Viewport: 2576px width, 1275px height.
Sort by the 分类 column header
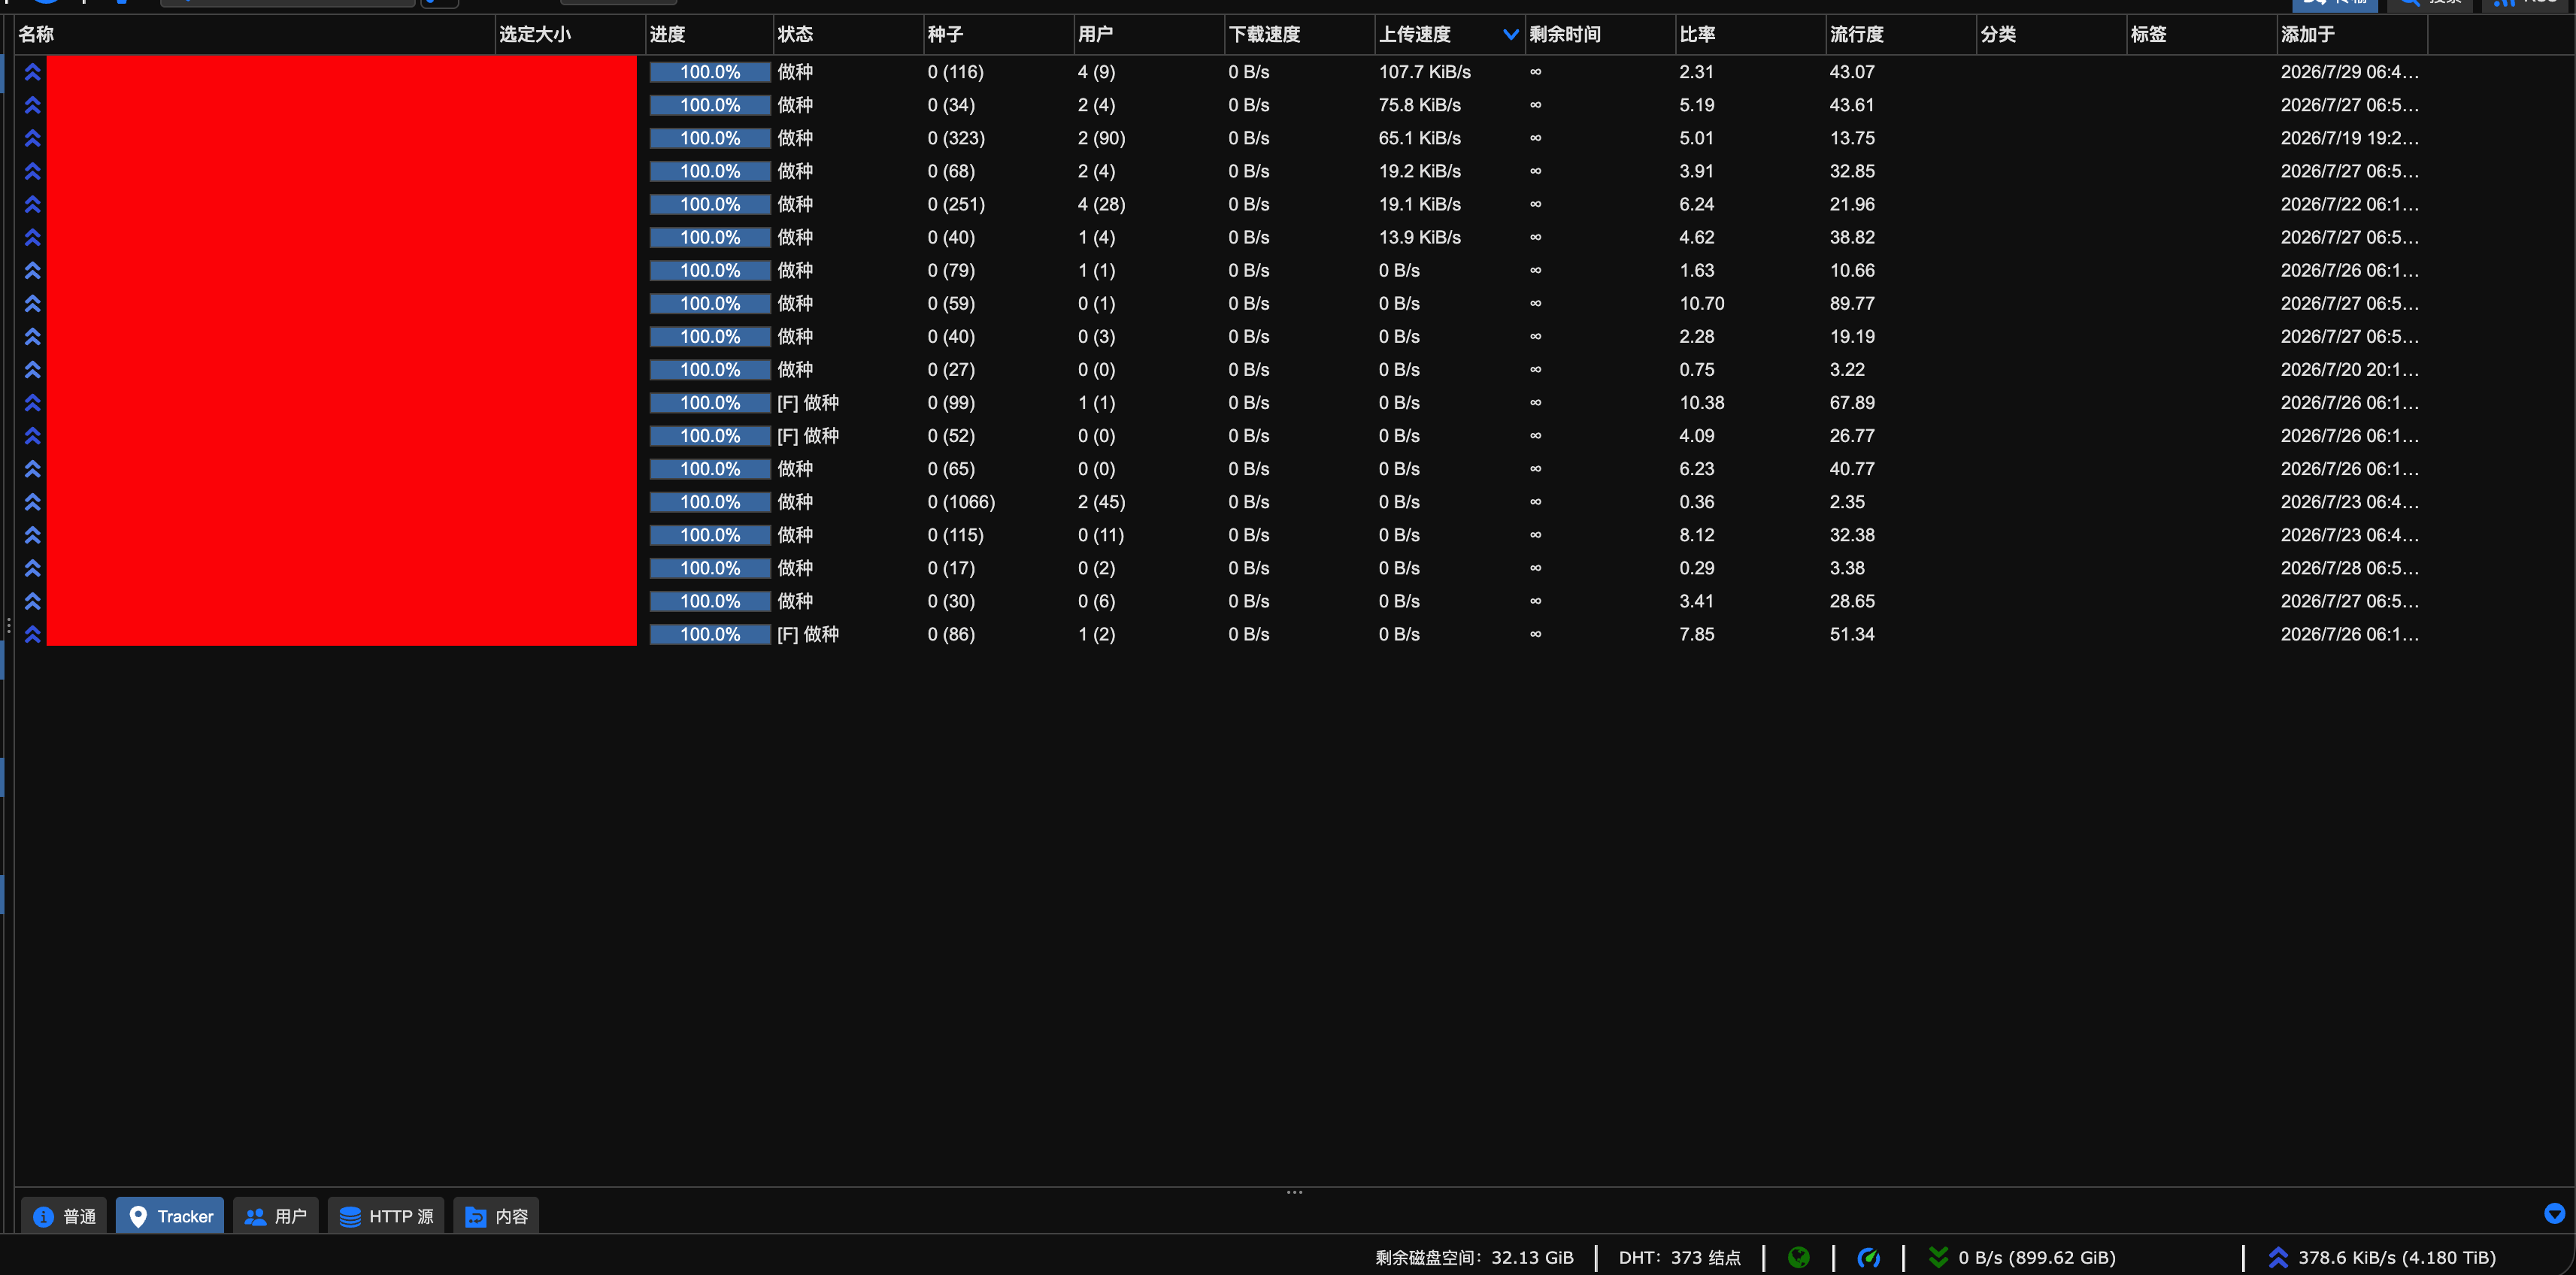pos(2051,34)
